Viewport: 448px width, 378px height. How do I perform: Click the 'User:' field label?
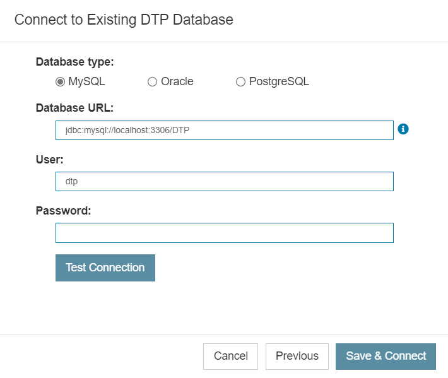pyautogui.click(x=49, y=160)
